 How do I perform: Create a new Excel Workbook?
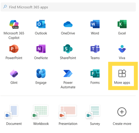41,115
